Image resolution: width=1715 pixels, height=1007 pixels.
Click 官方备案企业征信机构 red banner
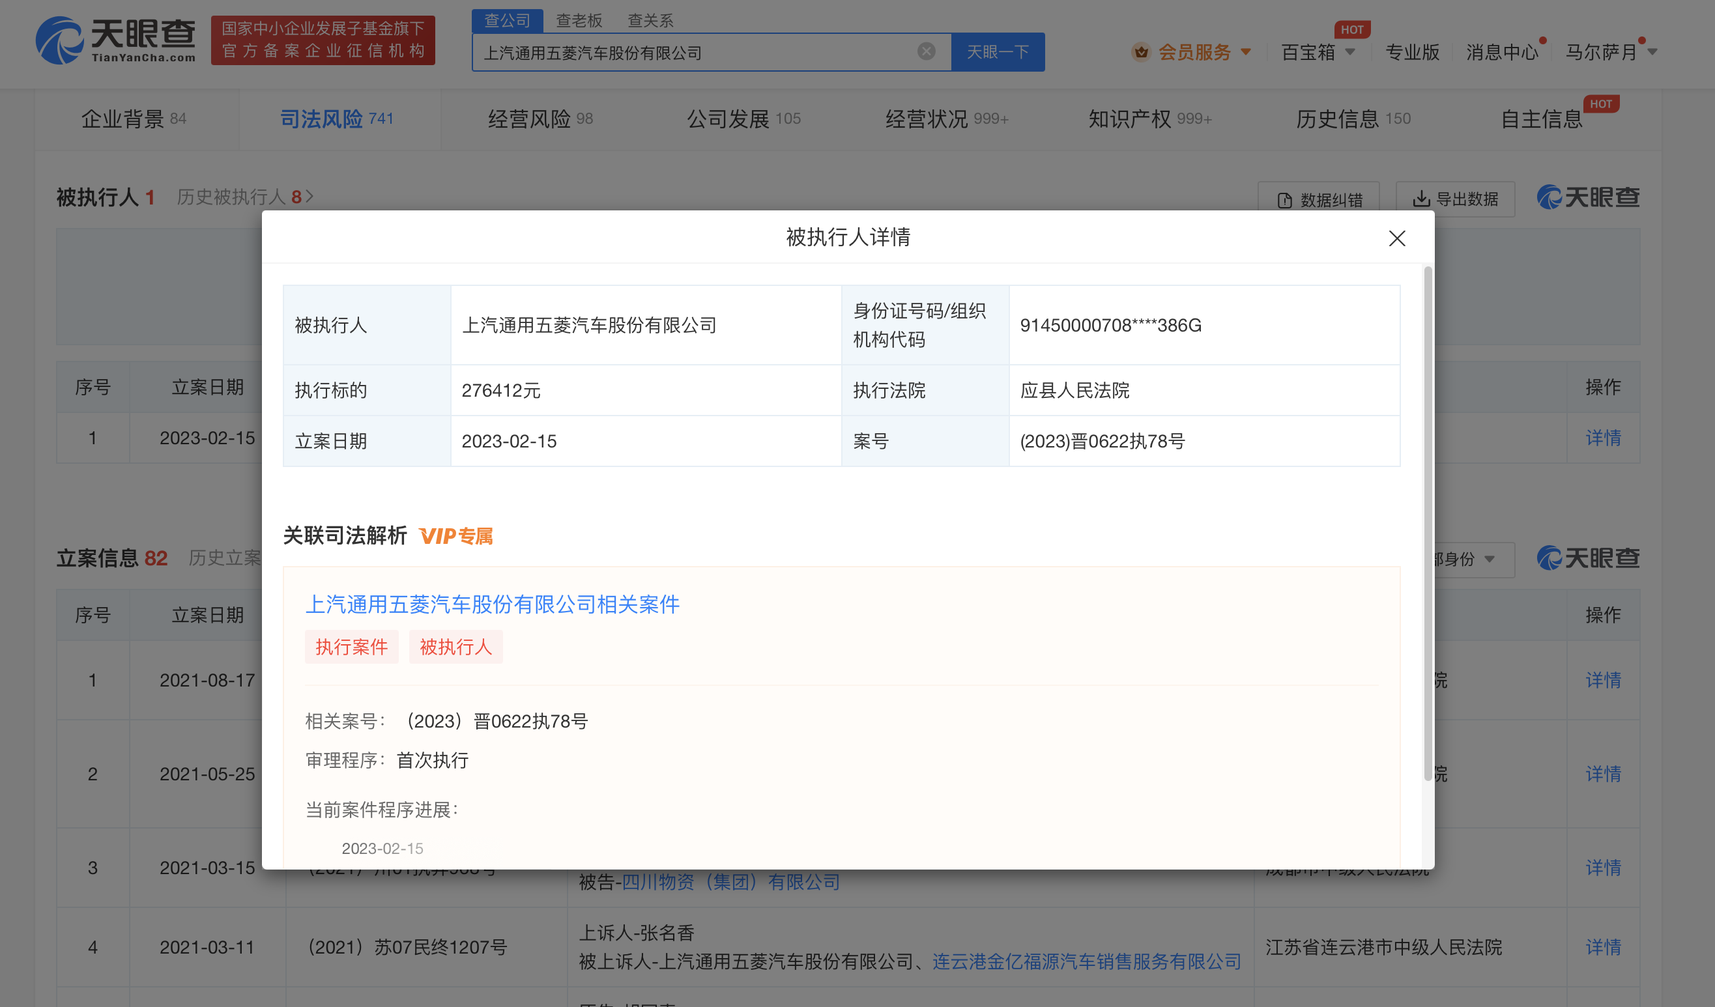point(323,40)
